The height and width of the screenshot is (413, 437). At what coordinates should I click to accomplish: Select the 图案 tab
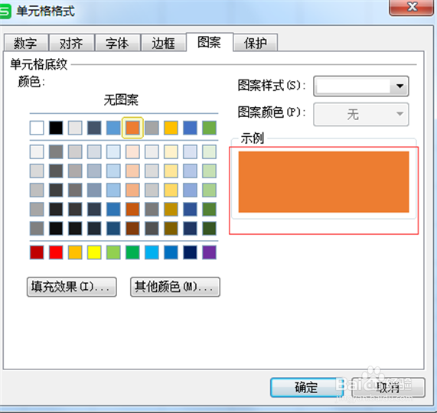(209, 42)
